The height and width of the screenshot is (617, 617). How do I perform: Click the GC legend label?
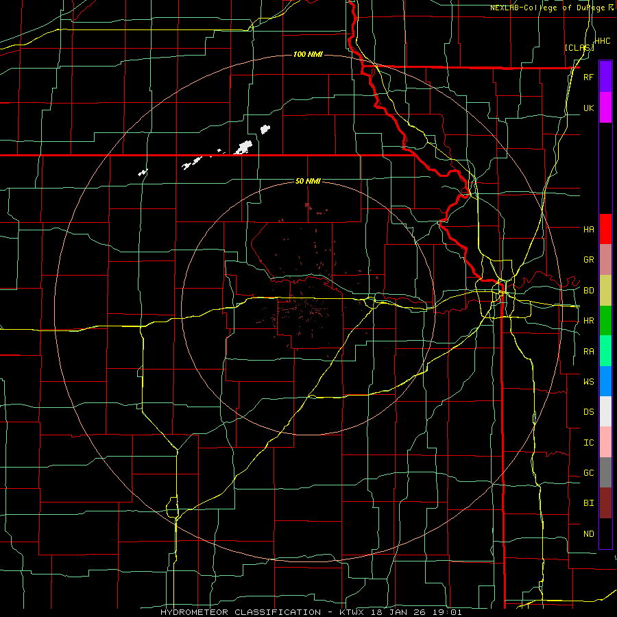click(x=588, y=472)
